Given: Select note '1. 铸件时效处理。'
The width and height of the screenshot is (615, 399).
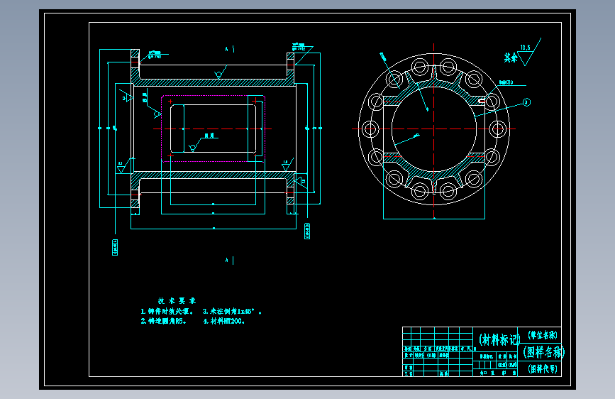Looking at the screenshot, I should pyautogui.click(x=167, y=312).
